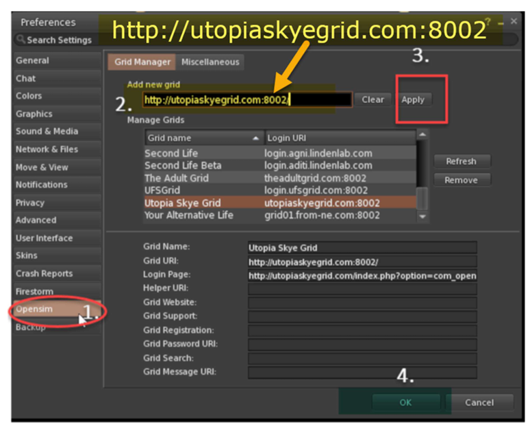Click the Grid Registration input field
530x424 pixels.
coord(362,331)
